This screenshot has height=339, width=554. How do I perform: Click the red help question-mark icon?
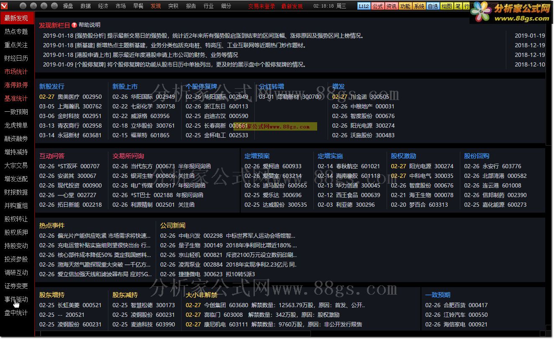point(74,25)
